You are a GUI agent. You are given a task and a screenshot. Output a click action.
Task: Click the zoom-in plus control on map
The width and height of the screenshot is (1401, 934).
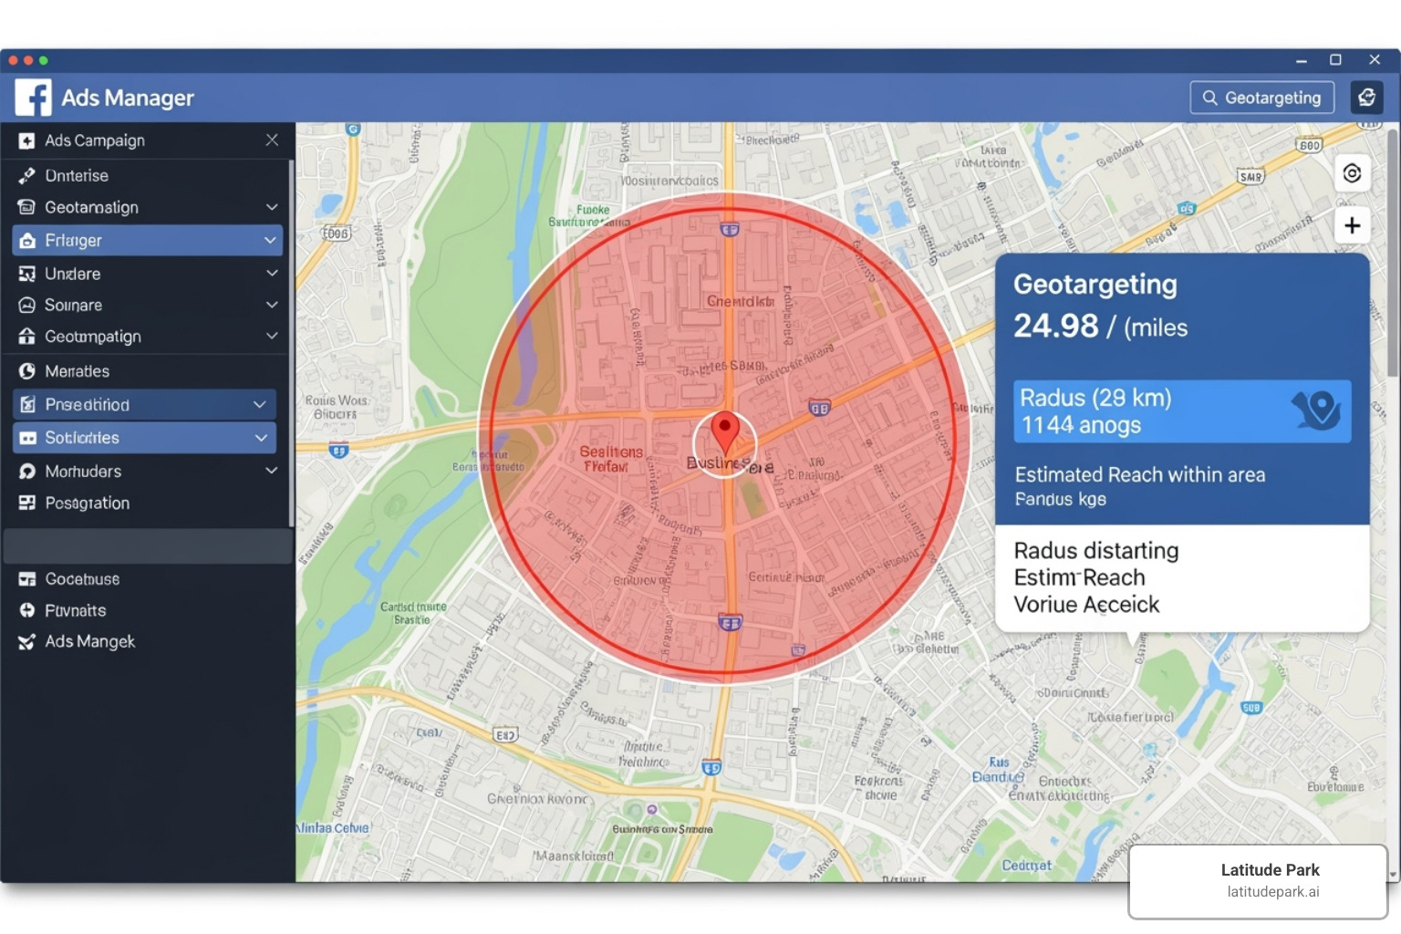click(x=1353, y=224)
